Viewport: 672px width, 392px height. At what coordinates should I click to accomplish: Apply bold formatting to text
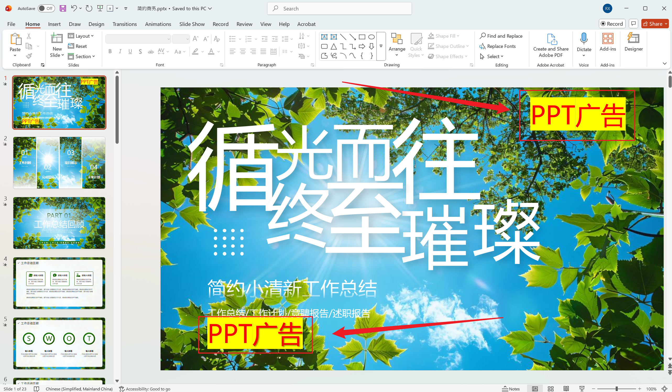(x=110, y=51)
